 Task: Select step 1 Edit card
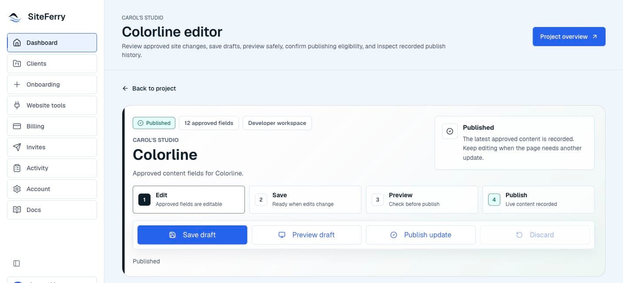point(189,200)
